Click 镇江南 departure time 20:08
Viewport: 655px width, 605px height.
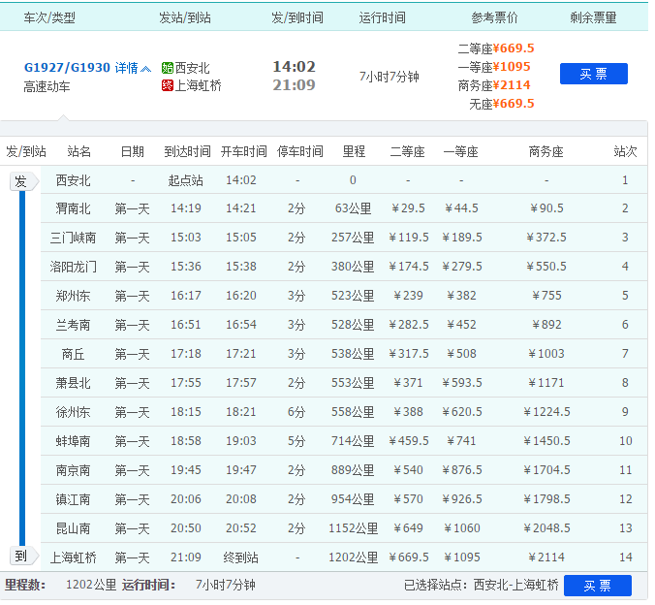(241, 498)
